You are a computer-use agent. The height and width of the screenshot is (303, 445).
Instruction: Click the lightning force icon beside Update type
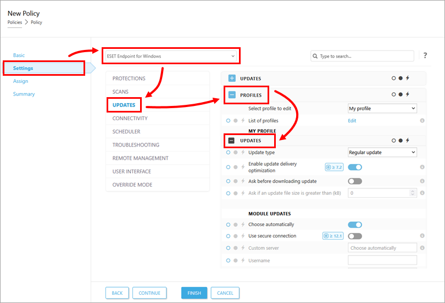tap(243, 152)
